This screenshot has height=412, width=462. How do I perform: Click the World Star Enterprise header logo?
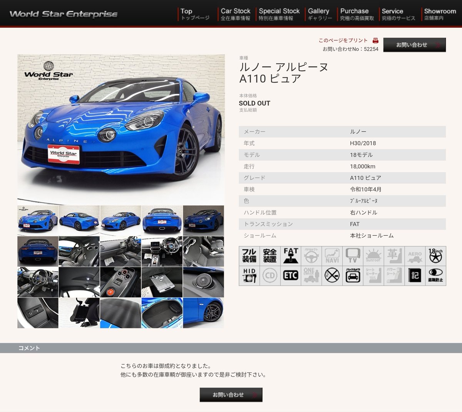[x=64, y=14]
